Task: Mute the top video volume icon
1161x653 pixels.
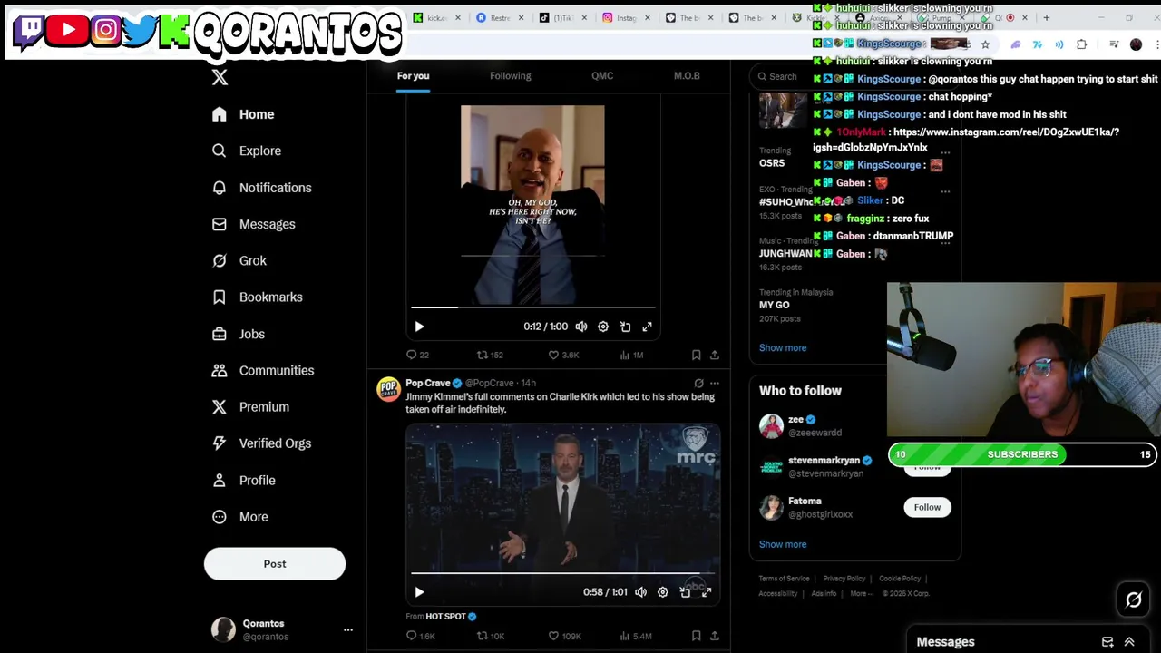Action: click(581, 326)
